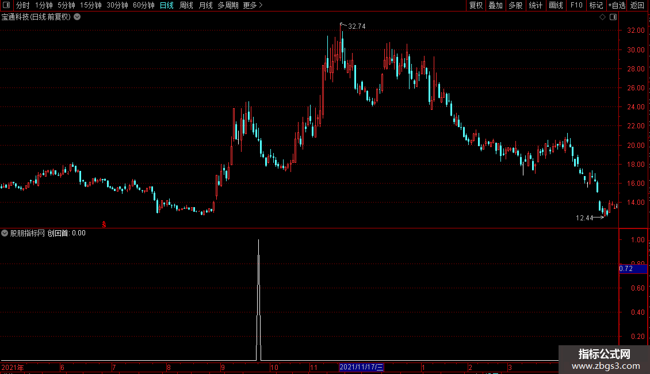Image resolution: width=650 pixels, height=374 pixels.
Task: Open dropdown next to 宝通科技(日线.前复权)
Action: pos(77,17)
